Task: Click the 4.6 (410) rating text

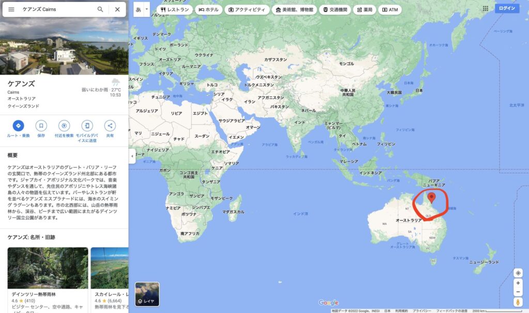Action: pyautogui.click(x=23, y=301)
